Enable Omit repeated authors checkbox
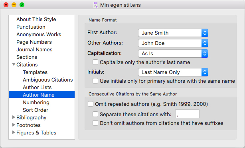The width and height of the screenshot is (245, 148). [x=91, y=104]
